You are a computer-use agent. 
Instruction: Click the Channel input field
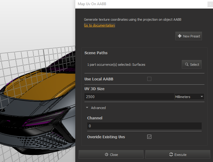click(144, 126)
